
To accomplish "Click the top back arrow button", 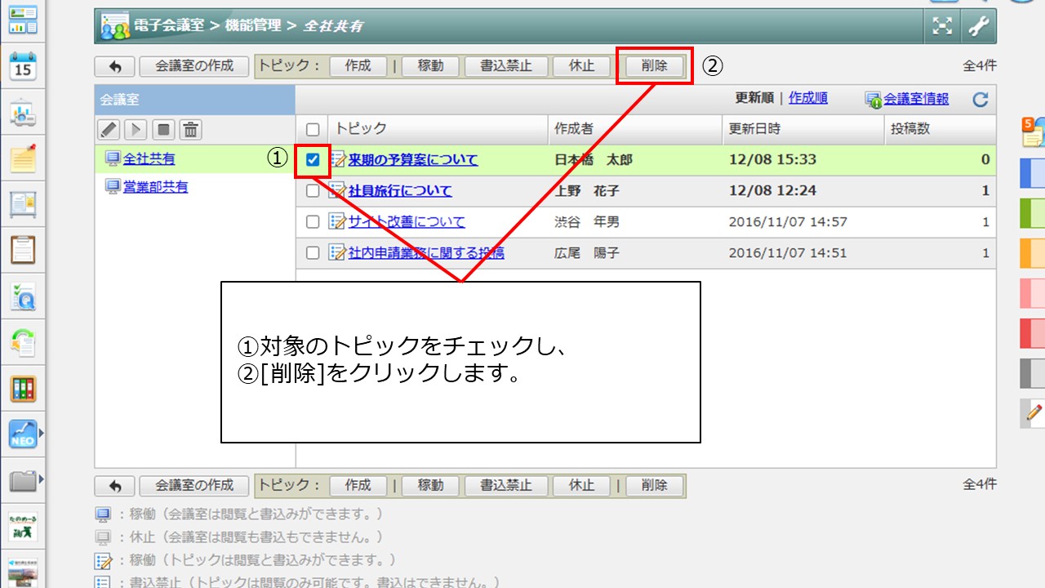I will (x=114, y=66).
